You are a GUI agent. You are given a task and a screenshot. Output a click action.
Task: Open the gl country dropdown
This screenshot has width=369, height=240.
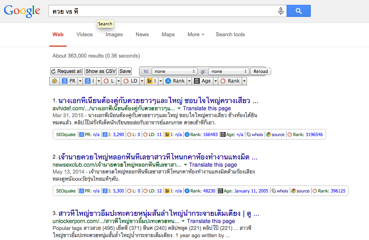pyautogui.click(x=228, y=71)
